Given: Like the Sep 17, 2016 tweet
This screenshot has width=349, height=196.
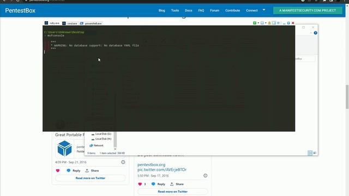Looking at the screenshot, I should coord(140,184).
